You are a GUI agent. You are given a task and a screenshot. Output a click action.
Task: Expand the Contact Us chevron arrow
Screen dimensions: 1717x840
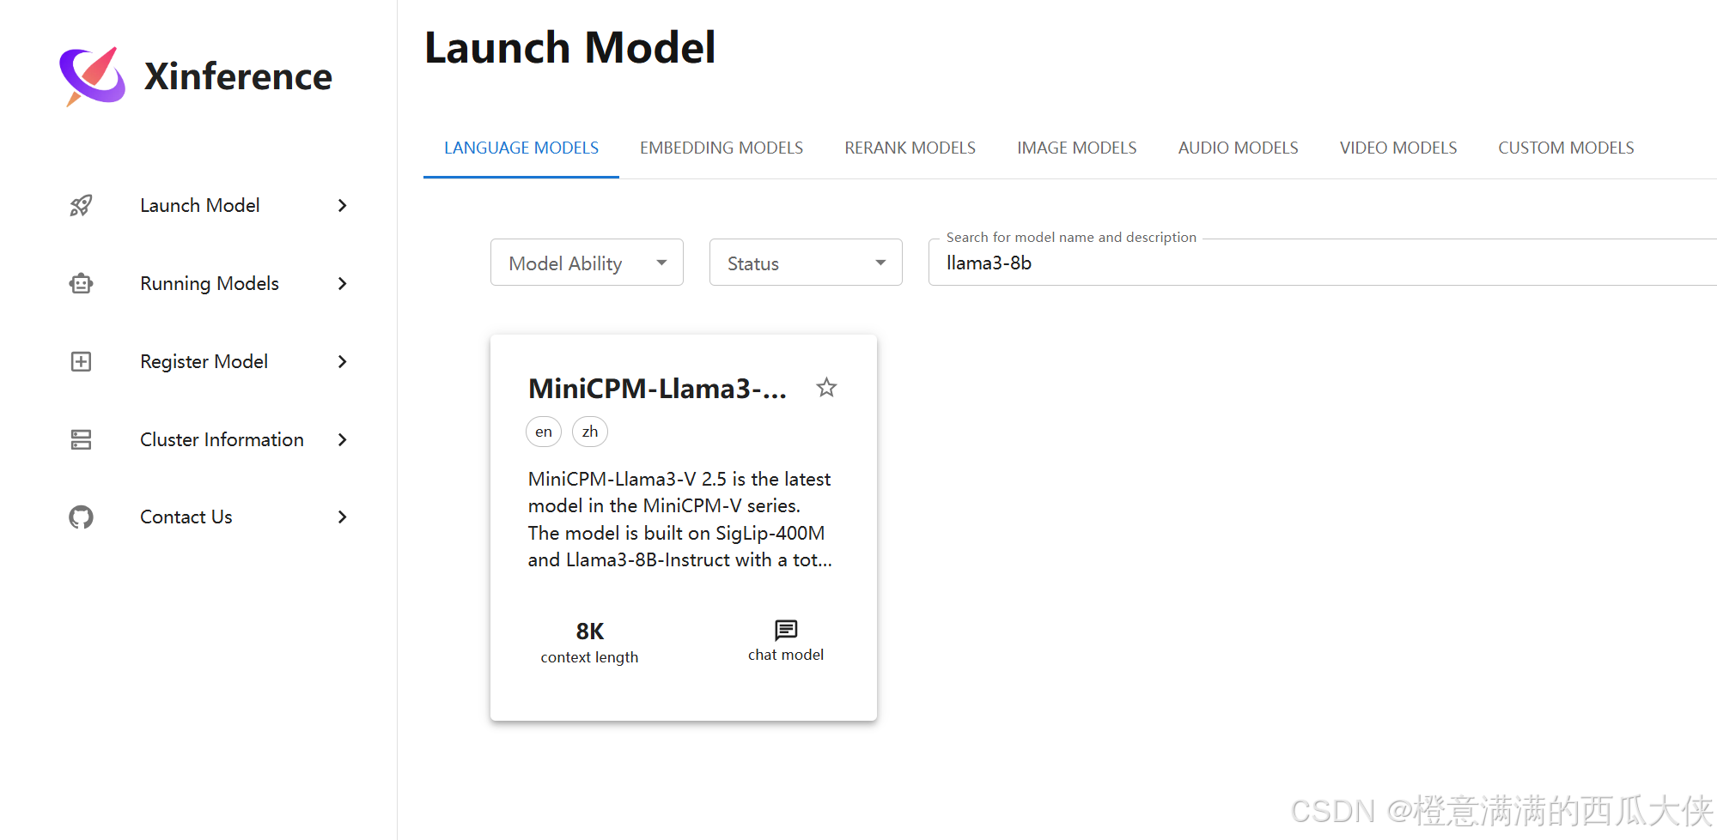pos(342,517)
